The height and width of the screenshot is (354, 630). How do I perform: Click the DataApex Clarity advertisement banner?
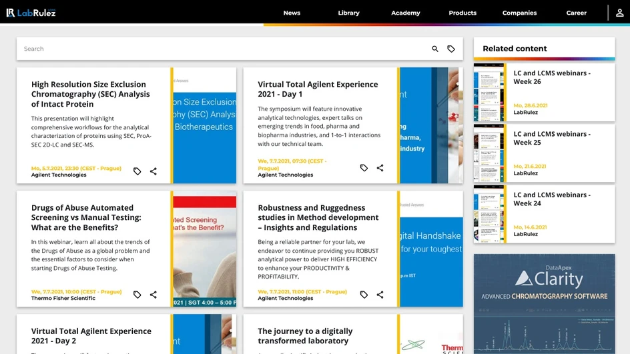coord(544,303)
